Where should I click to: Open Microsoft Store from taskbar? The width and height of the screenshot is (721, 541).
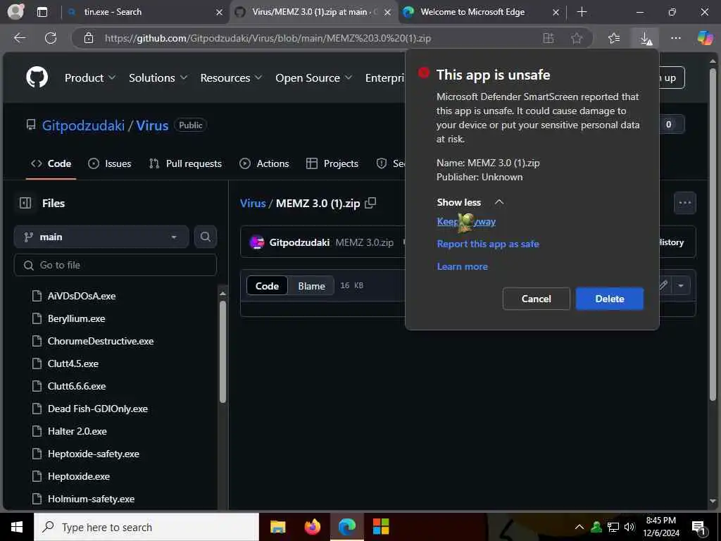coord(381,527)
